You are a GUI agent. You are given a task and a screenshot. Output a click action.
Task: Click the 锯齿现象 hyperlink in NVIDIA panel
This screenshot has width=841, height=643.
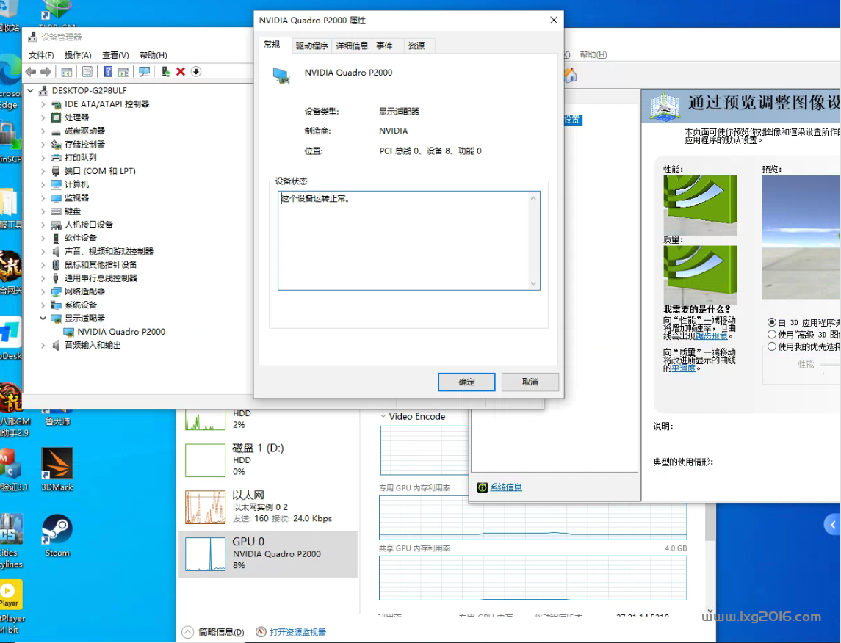[711, 336]
